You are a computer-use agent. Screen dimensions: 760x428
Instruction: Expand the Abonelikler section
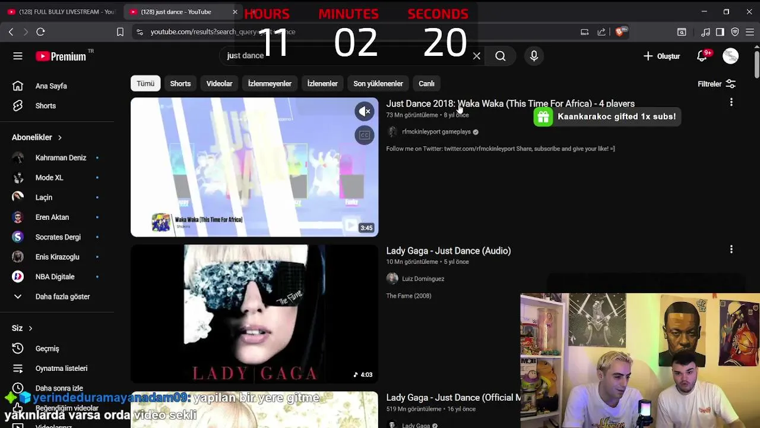(37, 137)
